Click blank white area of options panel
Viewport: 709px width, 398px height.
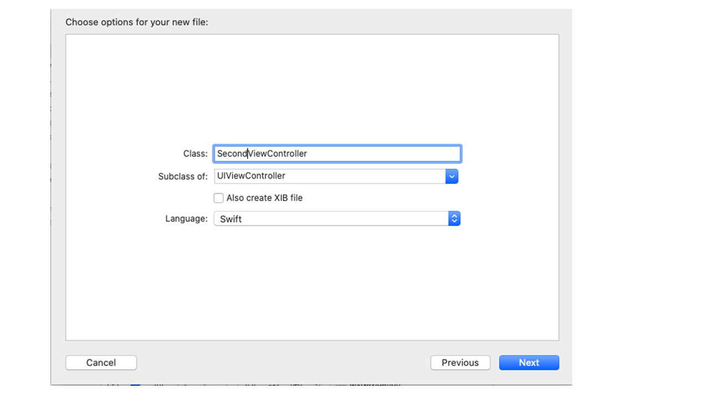tap(310, 88)
